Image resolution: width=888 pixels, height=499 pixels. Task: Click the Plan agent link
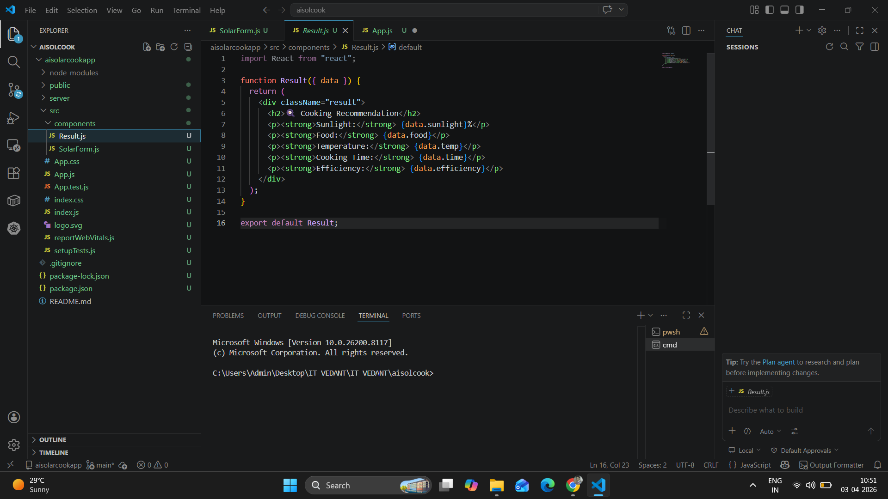point(778,362)
